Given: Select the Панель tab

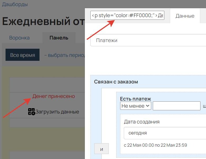Looking at the screenshot, I should tap(59, 38).
